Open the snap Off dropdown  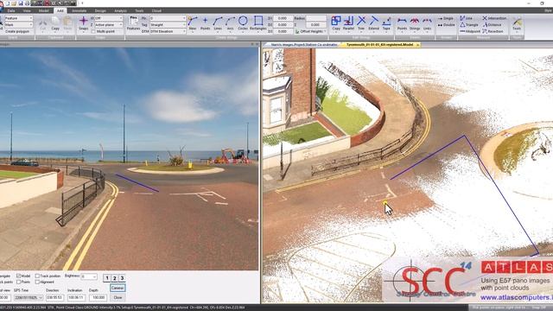point(109,18)
